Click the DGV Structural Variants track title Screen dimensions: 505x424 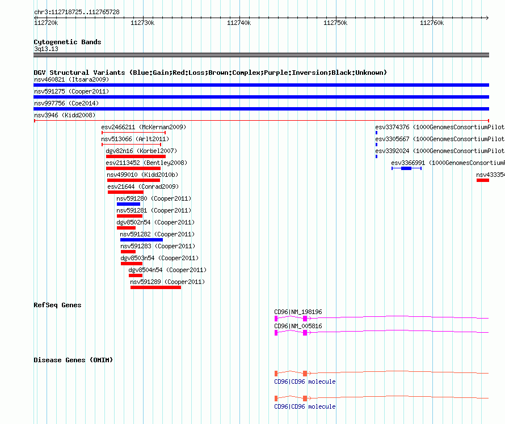click(210, 73)
